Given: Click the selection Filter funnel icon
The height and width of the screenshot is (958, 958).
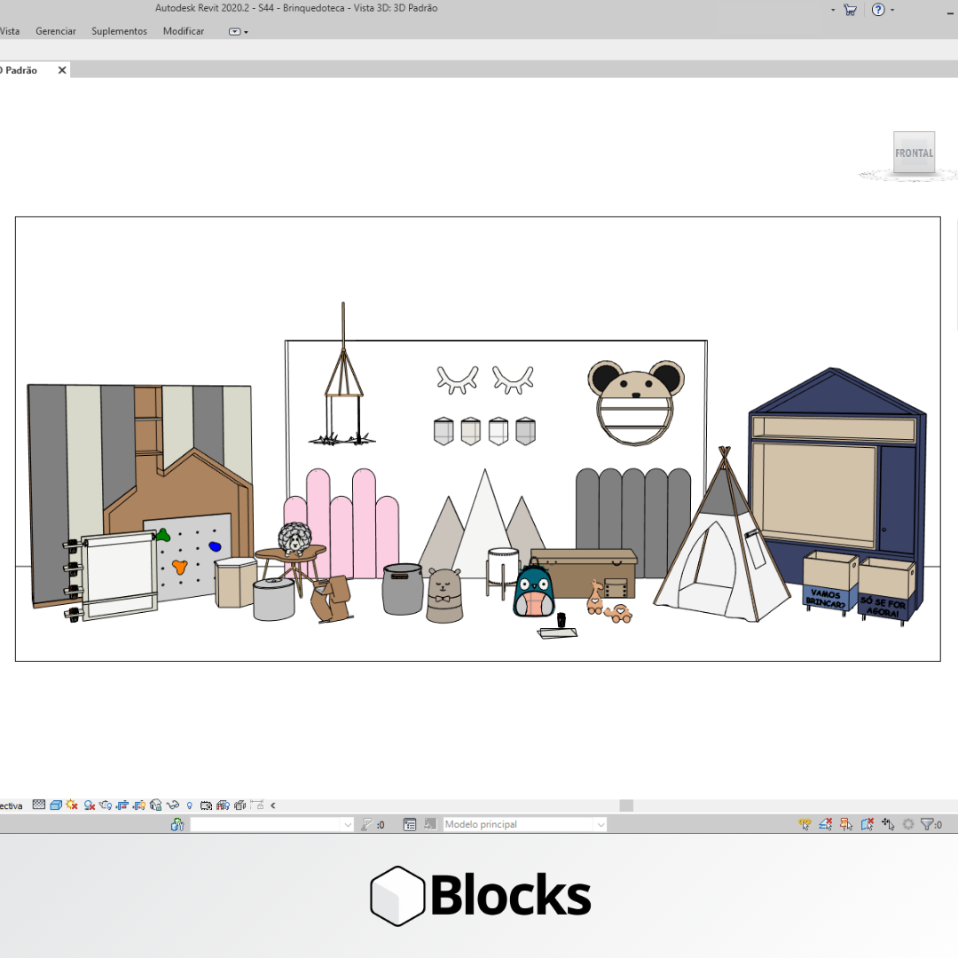Looking at the screenshot, I should coord(927,824).
